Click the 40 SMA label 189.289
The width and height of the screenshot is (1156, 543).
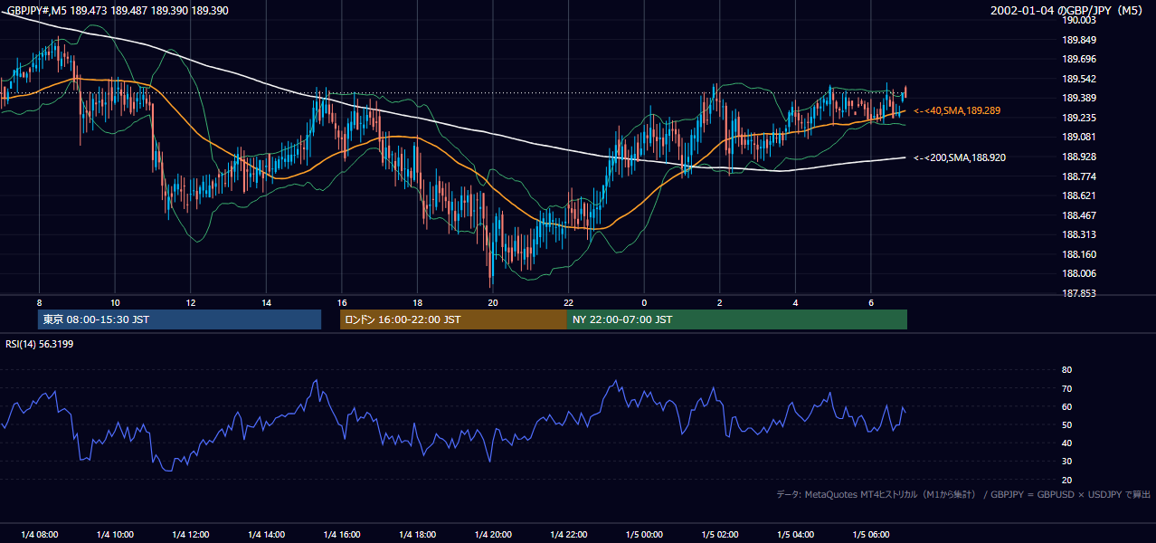coord(957,110)
